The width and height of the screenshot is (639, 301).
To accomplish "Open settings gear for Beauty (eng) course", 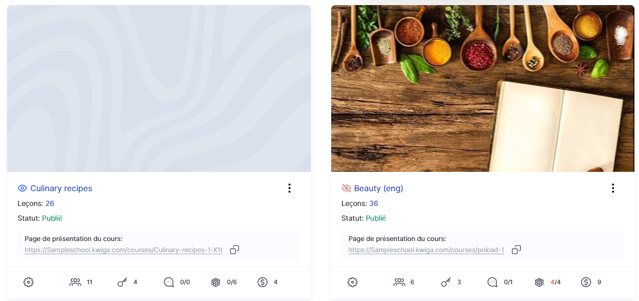I will click(353, 282).
